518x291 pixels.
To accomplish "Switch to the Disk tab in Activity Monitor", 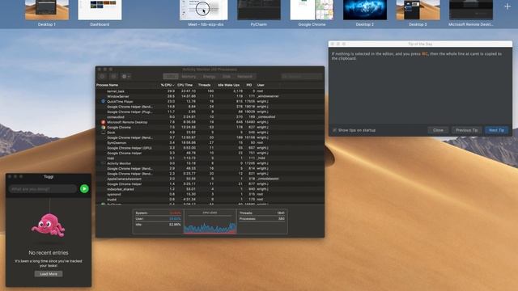I will [x=227, y=77].
